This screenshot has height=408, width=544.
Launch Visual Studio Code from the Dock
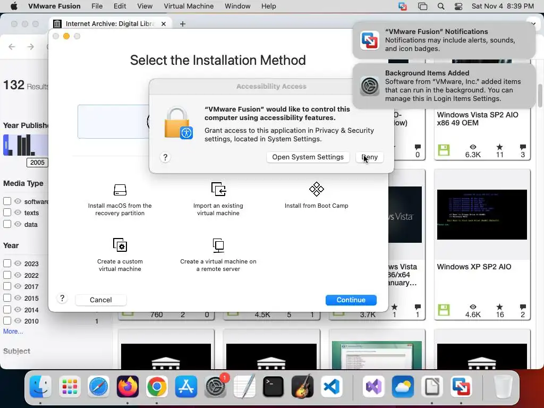pos(331,387)
